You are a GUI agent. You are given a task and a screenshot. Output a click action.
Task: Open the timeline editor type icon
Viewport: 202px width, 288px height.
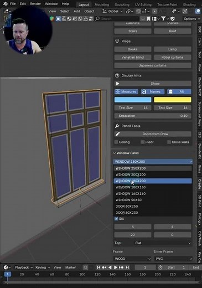click(7, 268)
